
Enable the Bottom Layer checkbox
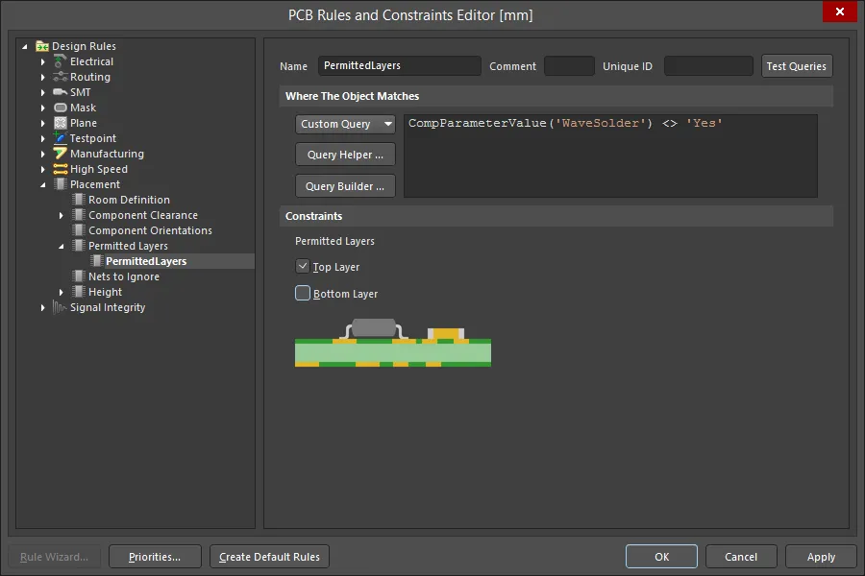tap(303, 294)
